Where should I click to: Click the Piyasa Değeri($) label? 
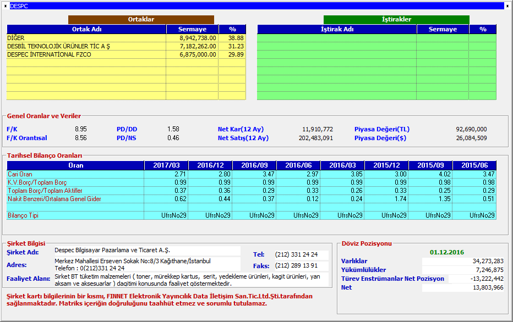380,138
